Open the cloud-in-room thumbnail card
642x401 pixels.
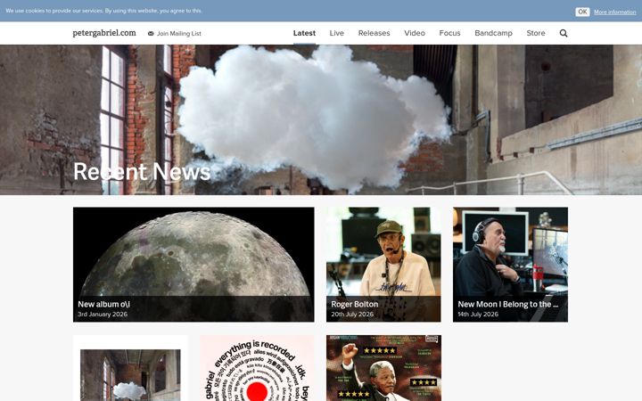coord(130,368)
